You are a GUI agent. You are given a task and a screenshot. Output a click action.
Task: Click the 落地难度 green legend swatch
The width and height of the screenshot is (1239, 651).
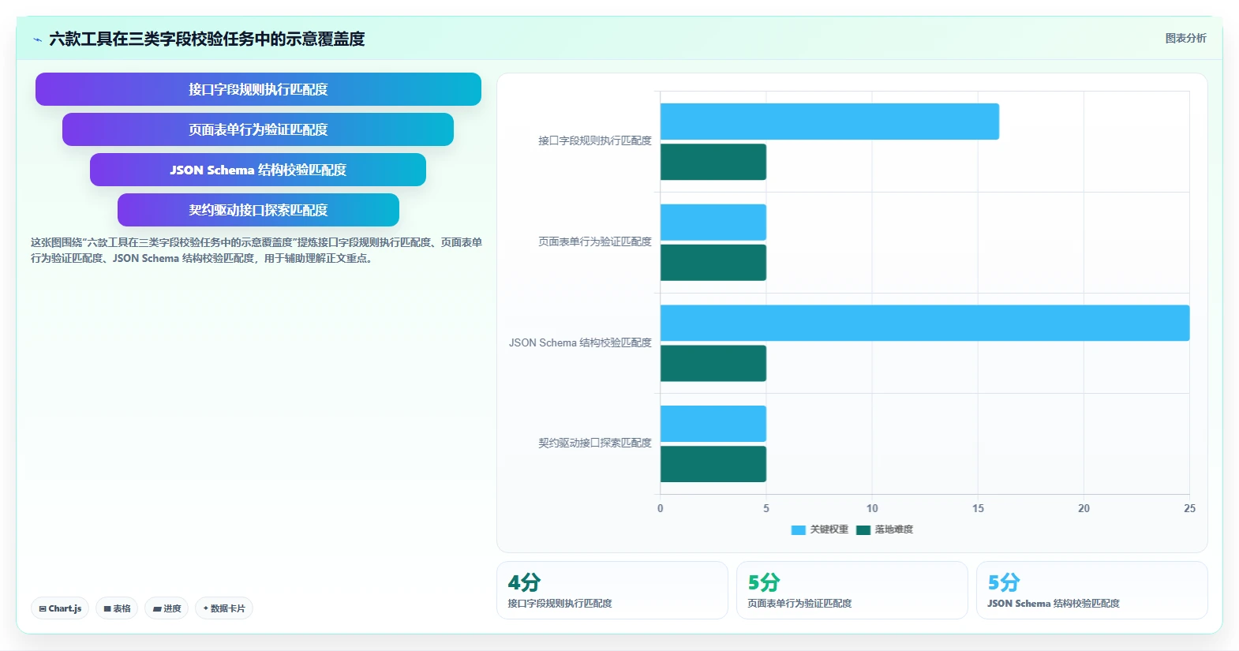(863, 530)
